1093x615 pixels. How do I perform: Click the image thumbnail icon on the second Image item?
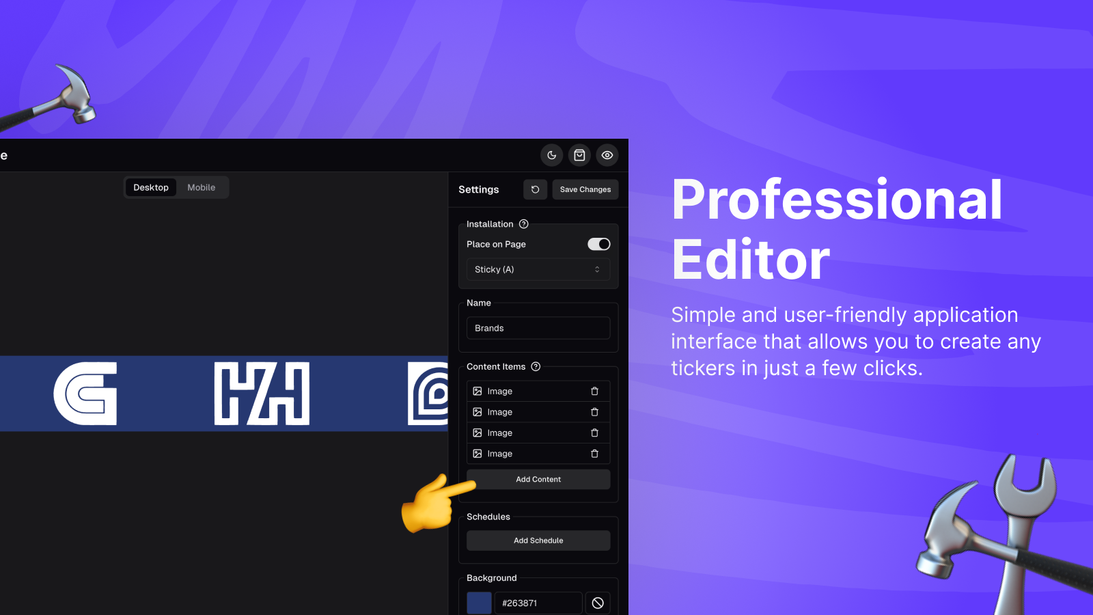478,412
